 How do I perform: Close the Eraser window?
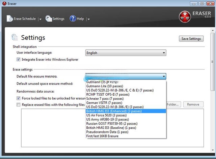(x=210, y=4)
